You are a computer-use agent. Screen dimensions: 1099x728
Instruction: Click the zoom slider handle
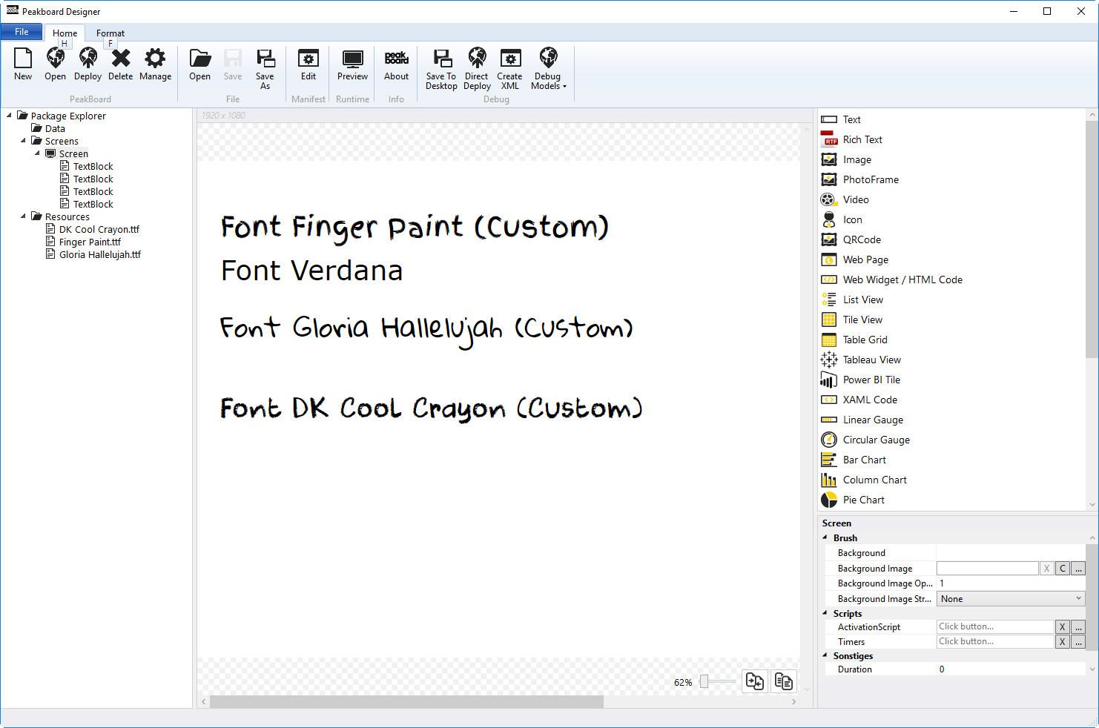click(x=704, y=681)
